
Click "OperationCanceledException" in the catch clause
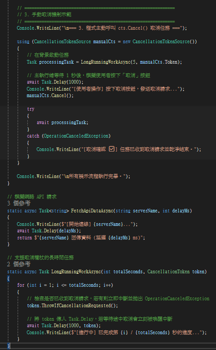coord(76,136)
